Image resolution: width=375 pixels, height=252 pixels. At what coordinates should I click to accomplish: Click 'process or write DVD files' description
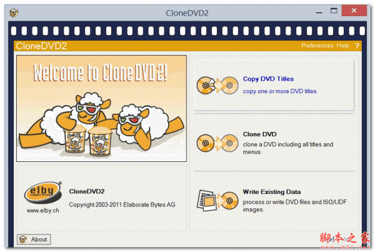294,206
